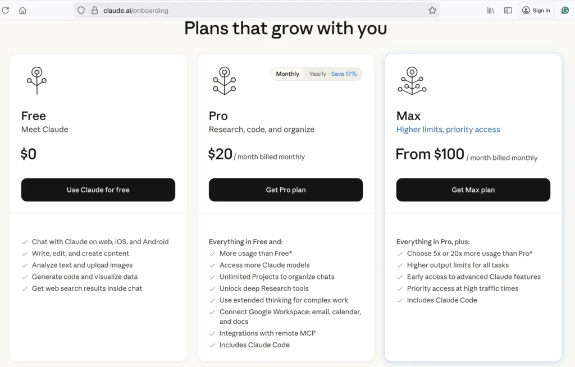Click the Get Max plan button
The height and width of the screenshot is (367, 575).
point(473,190)
